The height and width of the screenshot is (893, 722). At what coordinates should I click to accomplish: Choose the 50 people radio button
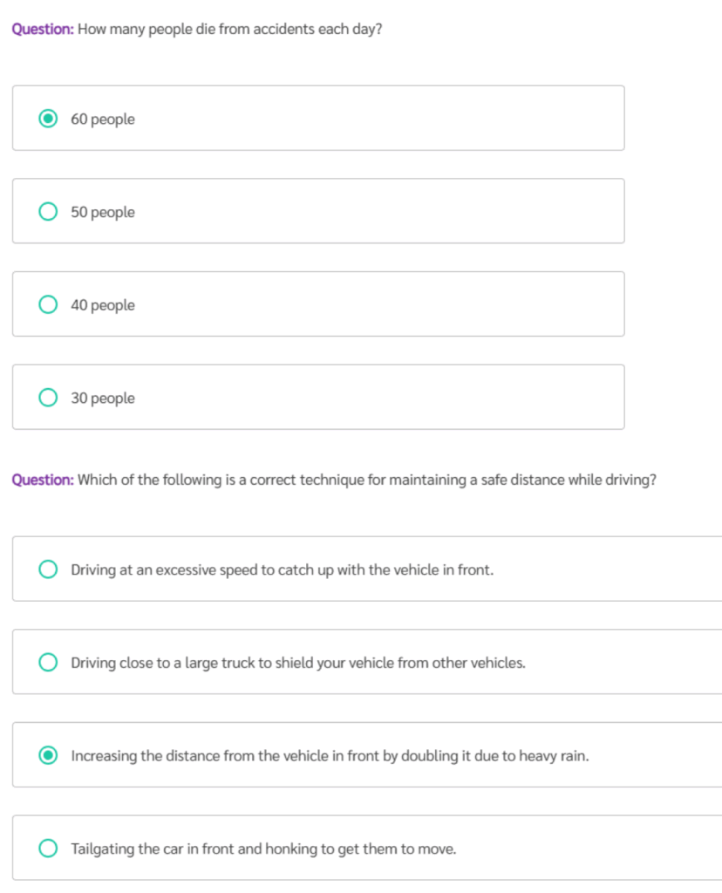point(49,212)
